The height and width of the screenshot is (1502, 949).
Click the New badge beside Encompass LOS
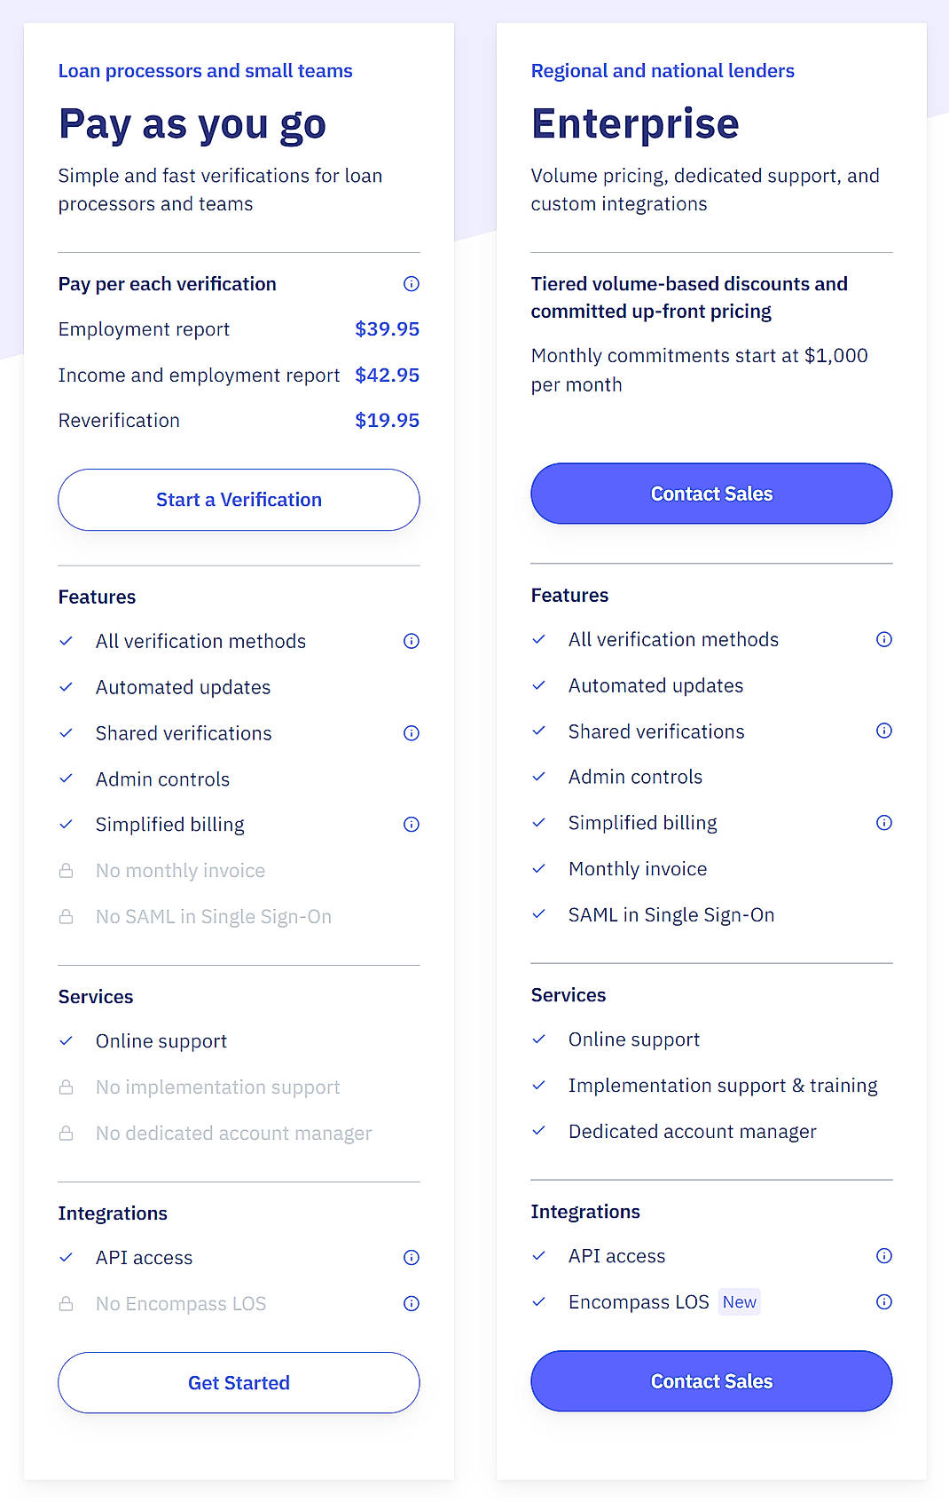739,1301
